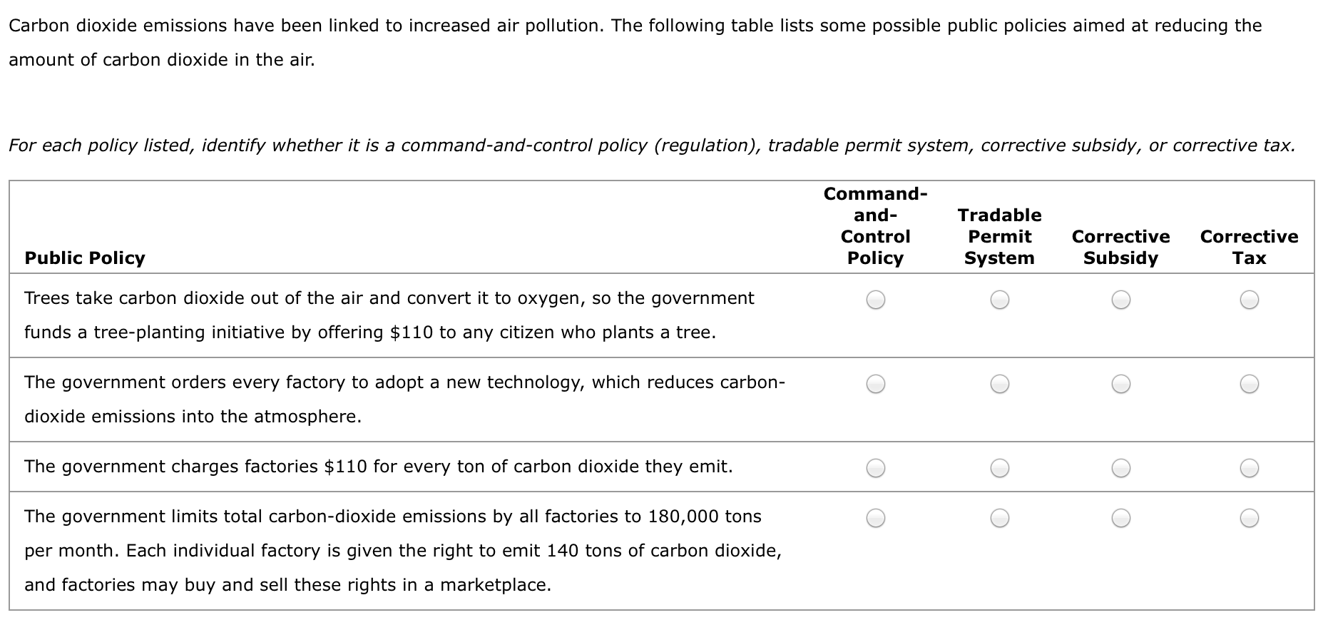Image resolution: width=1328 pixels, height=625 pixels.
Task: Select Tradable Permit System for tree-planting initiative
Action: click(x=999, y=300)
